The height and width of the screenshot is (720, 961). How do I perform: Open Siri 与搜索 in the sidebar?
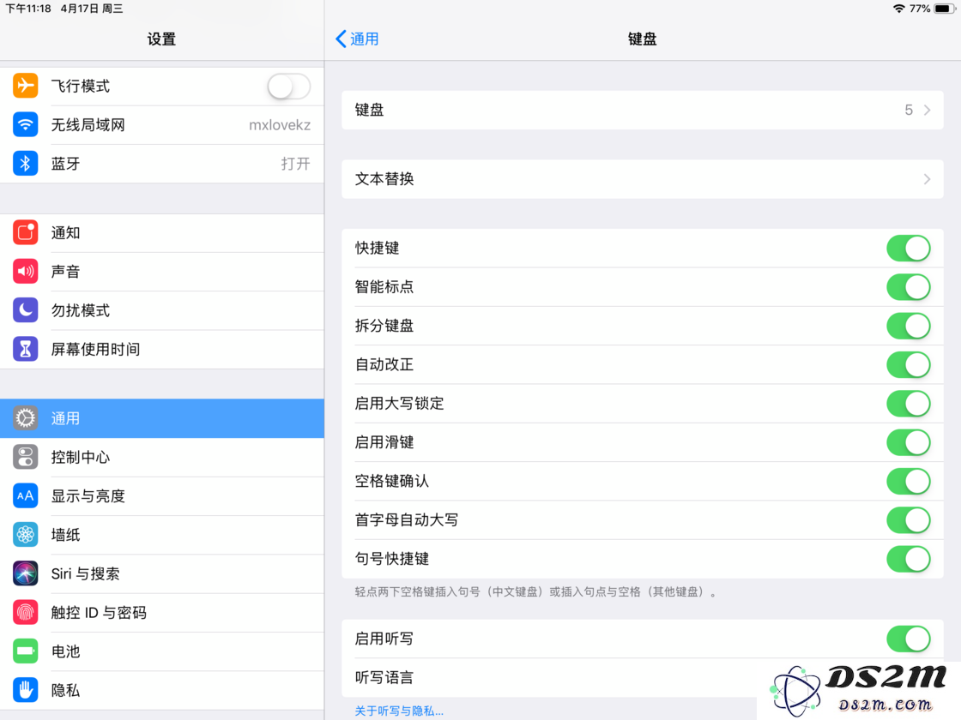pos(162,573)
